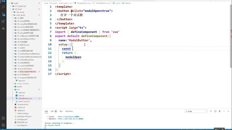This screenshot has height=130, width=232.
Task: Click the 'setup' method name on line 10
Action: 63,44
